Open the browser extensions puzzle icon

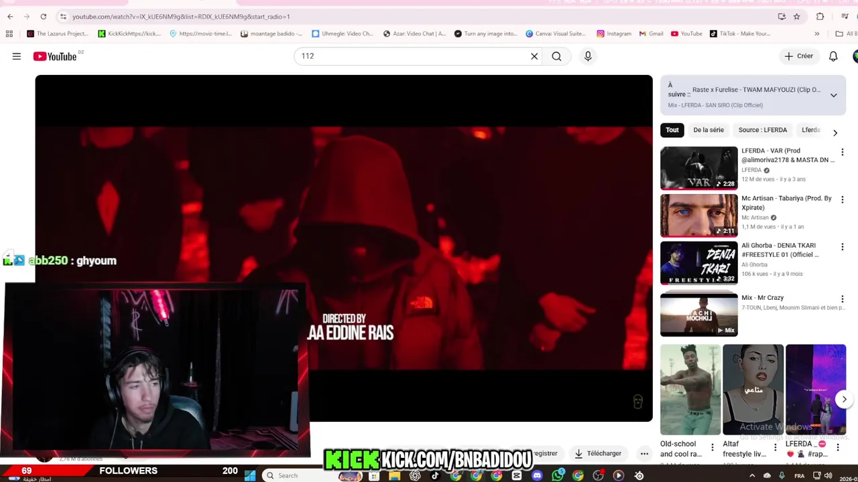(820, 16)
